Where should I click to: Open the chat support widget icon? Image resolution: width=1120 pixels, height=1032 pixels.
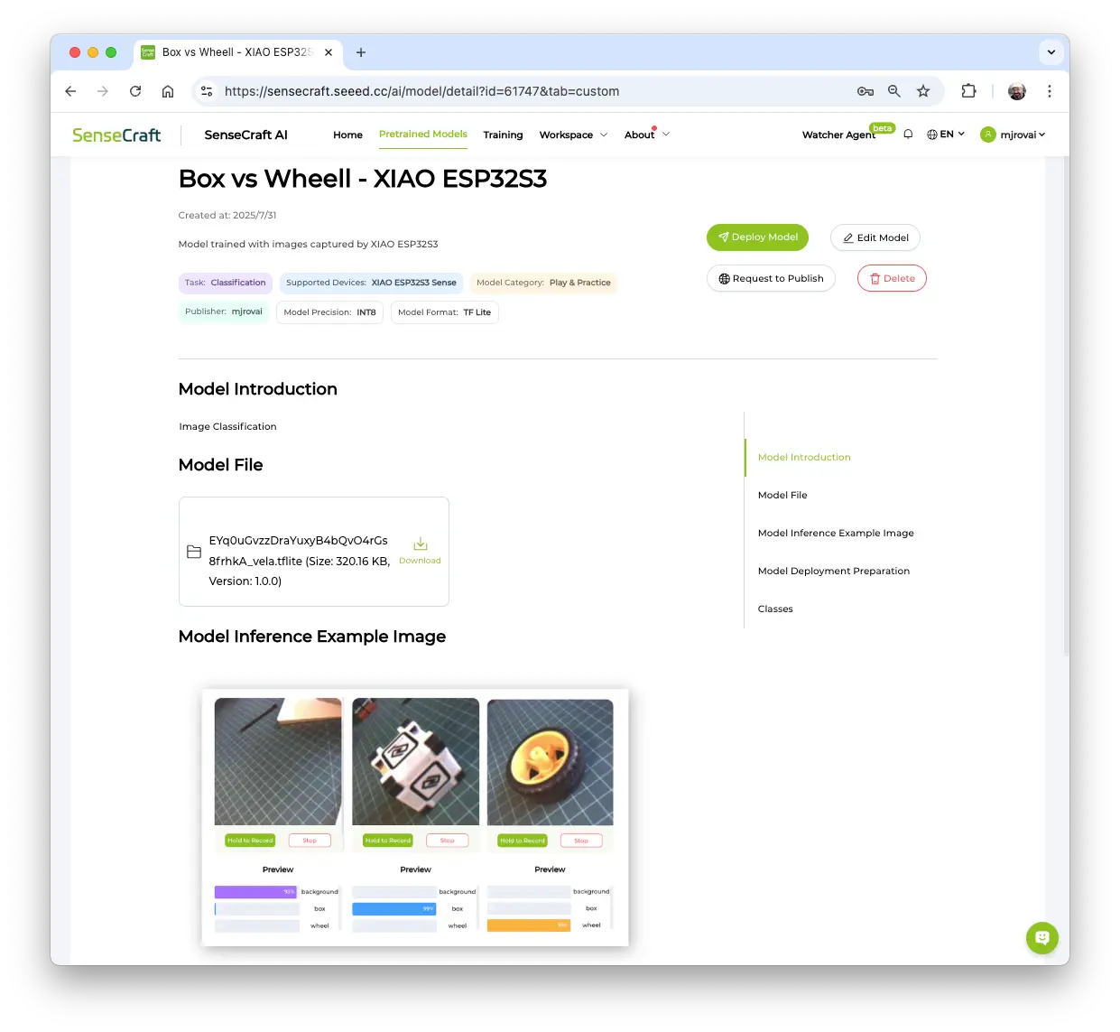pos(1041,937)
